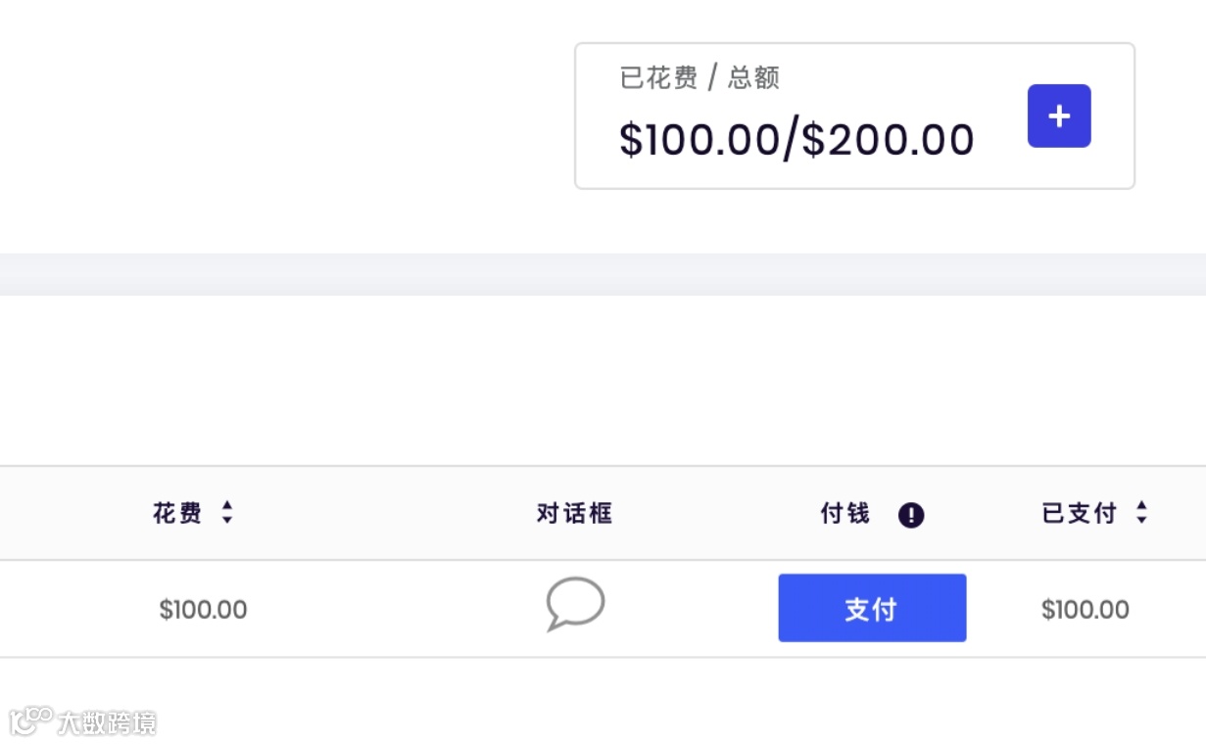Sort descending using 花费 down arrow
1206x744 pixels.
point(227,520)
